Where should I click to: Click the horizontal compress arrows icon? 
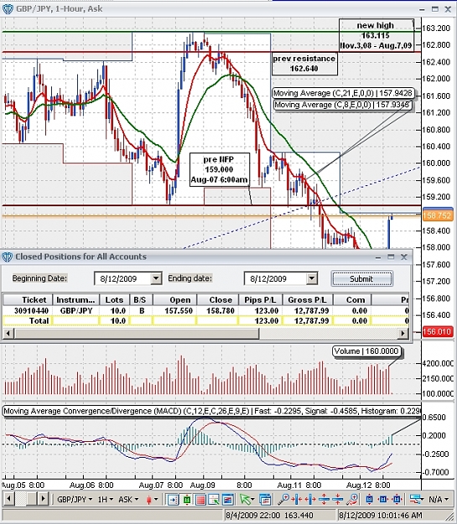coord(297,500)
